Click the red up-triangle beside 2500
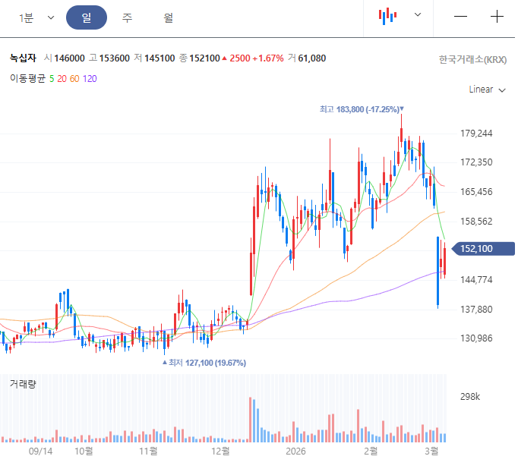Image resolution: width=518 pixels, height=475 pixels. point(224,58)
